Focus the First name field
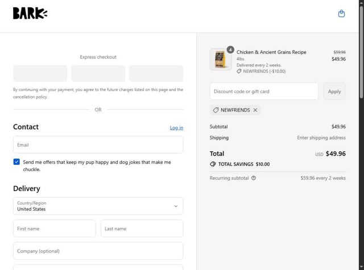The image size is (364, 270). tap(55, 229)
